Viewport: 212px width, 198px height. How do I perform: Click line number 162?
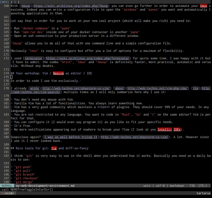pyautogui.click(x=6, y=21)
